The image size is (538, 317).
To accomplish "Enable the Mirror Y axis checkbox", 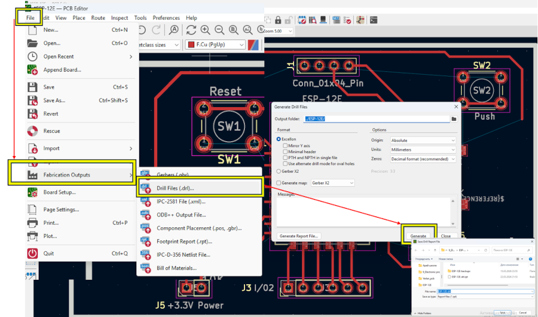I will click(x=285, y=145).
